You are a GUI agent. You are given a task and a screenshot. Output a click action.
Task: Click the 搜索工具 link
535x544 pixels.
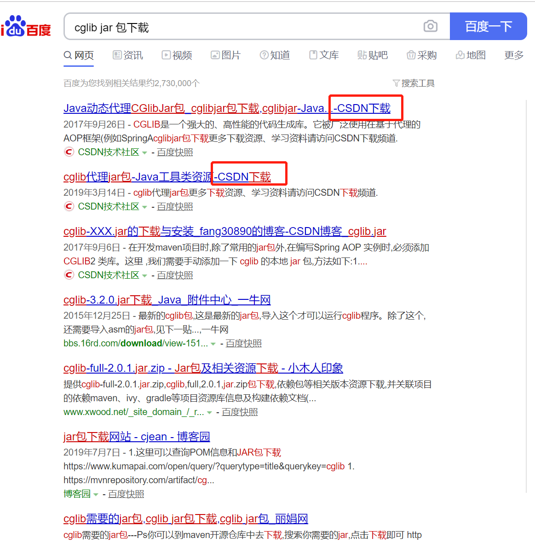coord(418,83)
